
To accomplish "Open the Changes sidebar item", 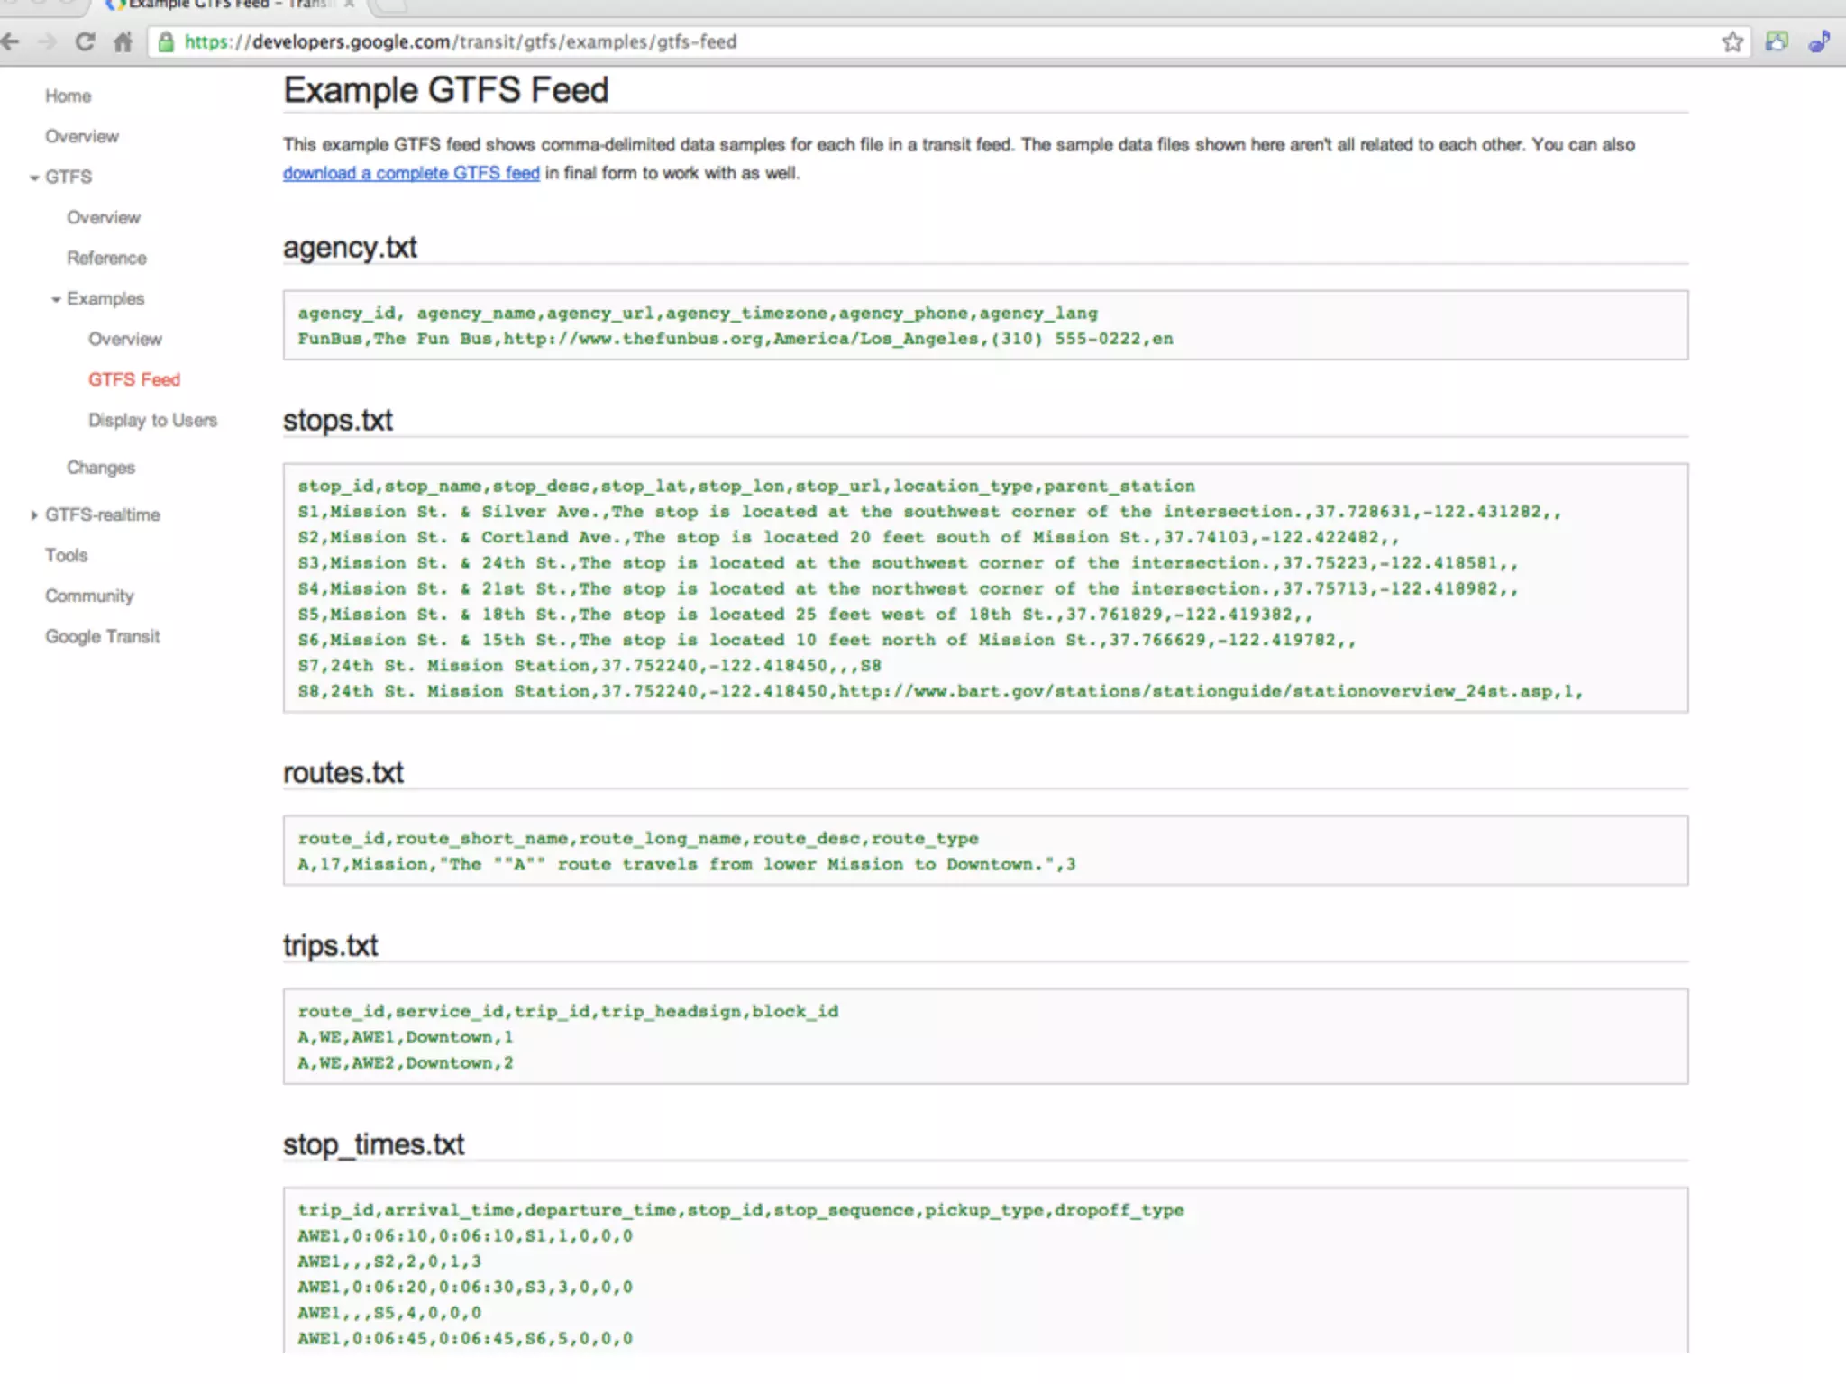I will pos(101,468).
